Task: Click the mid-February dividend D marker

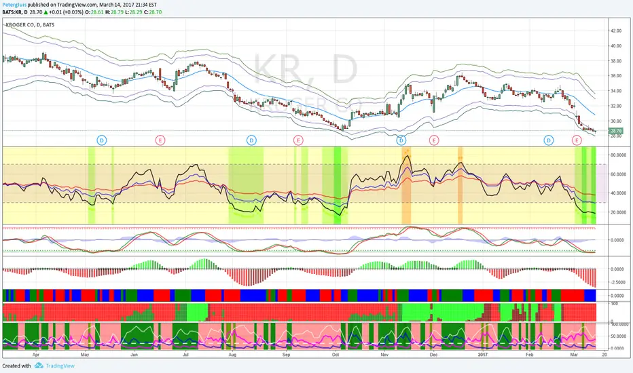Action: (548, 140)
